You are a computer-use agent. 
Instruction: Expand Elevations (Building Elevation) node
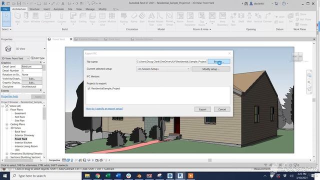point(7,153)
